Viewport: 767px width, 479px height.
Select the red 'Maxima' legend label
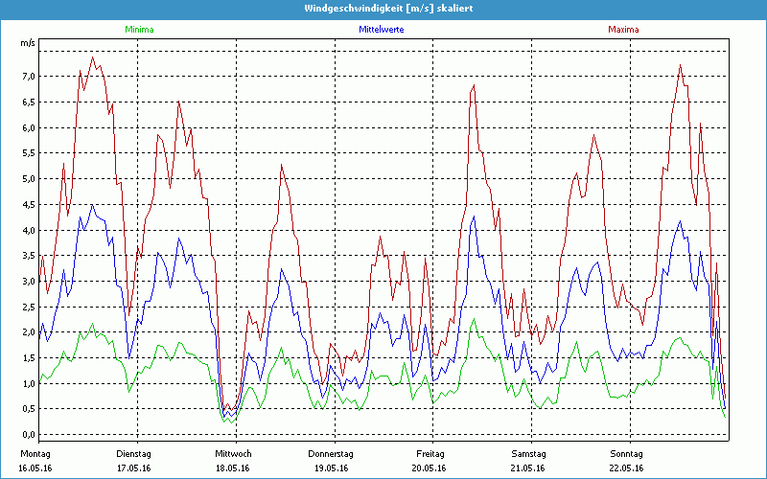[623, 30]
